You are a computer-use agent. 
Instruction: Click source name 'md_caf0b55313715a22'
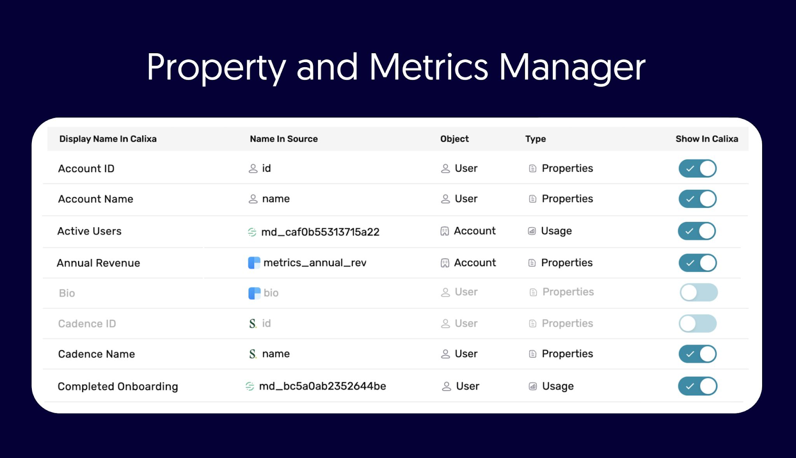[x=320, y=232]
